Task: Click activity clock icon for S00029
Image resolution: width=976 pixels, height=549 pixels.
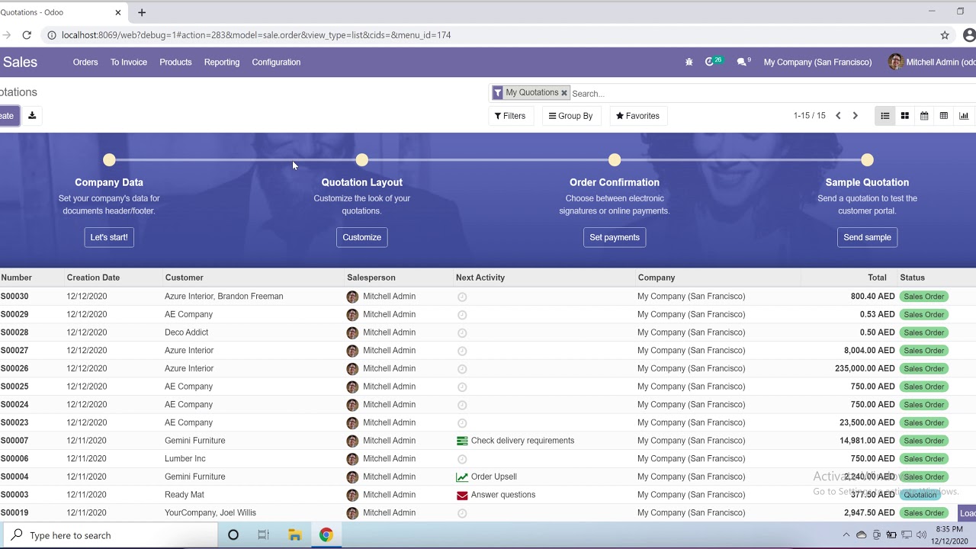Action: click(x=462, y=315)
